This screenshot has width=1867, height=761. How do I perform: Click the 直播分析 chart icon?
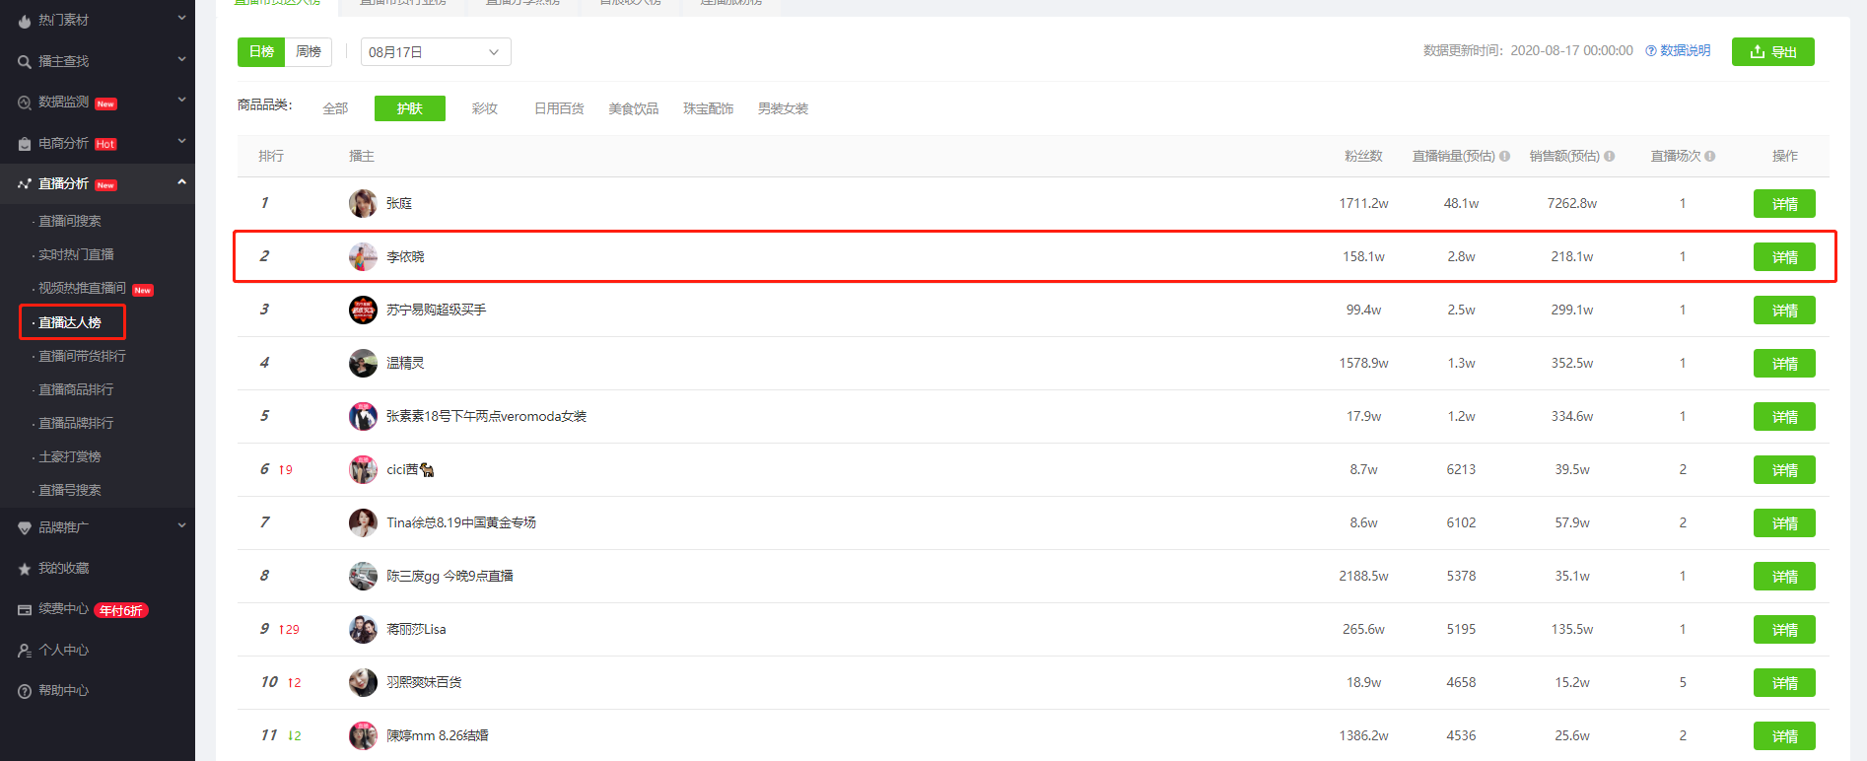point(25,184)
